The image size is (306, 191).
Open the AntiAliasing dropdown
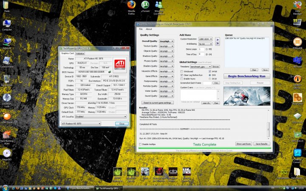[205, 44]
